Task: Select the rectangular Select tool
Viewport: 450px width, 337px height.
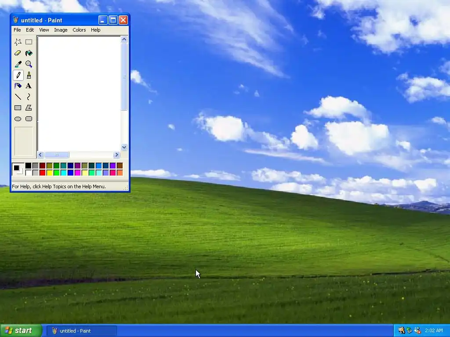Action: (29, 42)
